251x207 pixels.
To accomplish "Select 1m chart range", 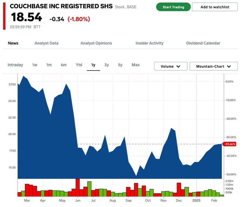I will (49, 65).
